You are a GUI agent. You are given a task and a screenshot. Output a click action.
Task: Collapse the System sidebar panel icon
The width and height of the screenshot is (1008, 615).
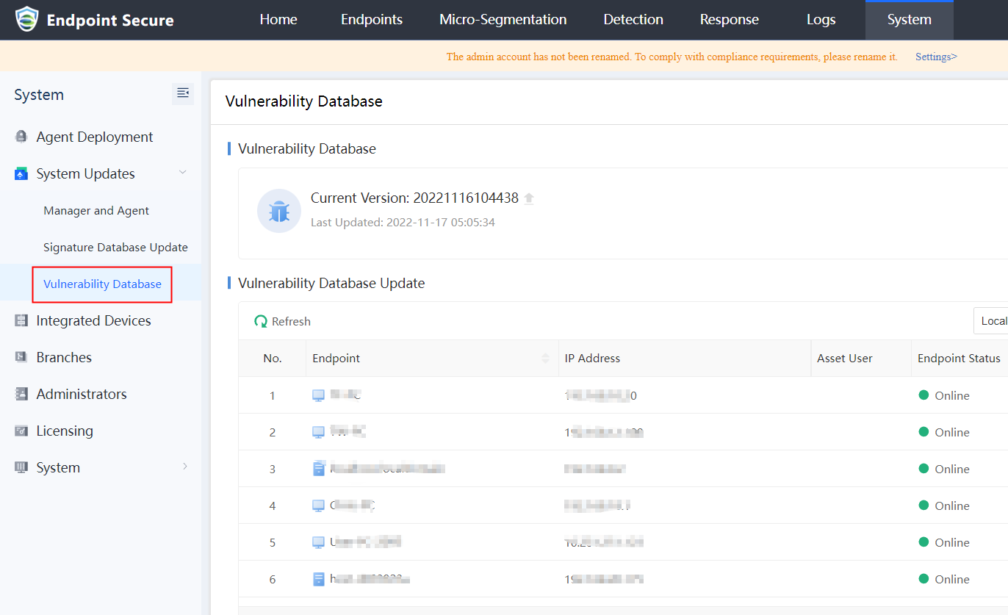pyautogui.click(x=183, y=93)
